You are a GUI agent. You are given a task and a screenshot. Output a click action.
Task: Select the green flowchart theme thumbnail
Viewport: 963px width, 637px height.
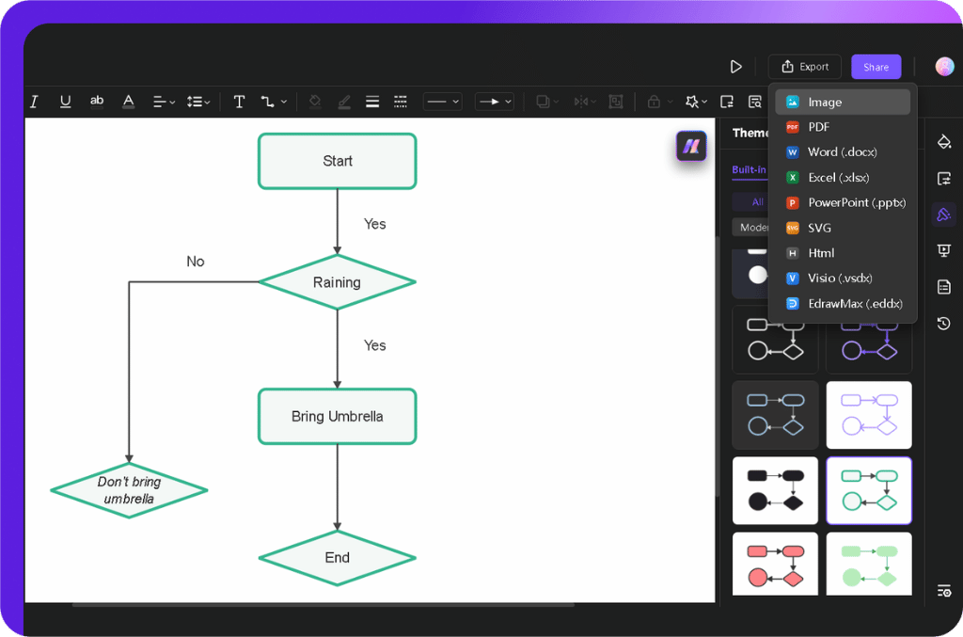point(869,564)
